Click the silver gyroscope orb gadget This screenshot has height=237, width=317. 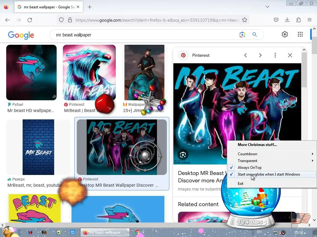(145, 156)
